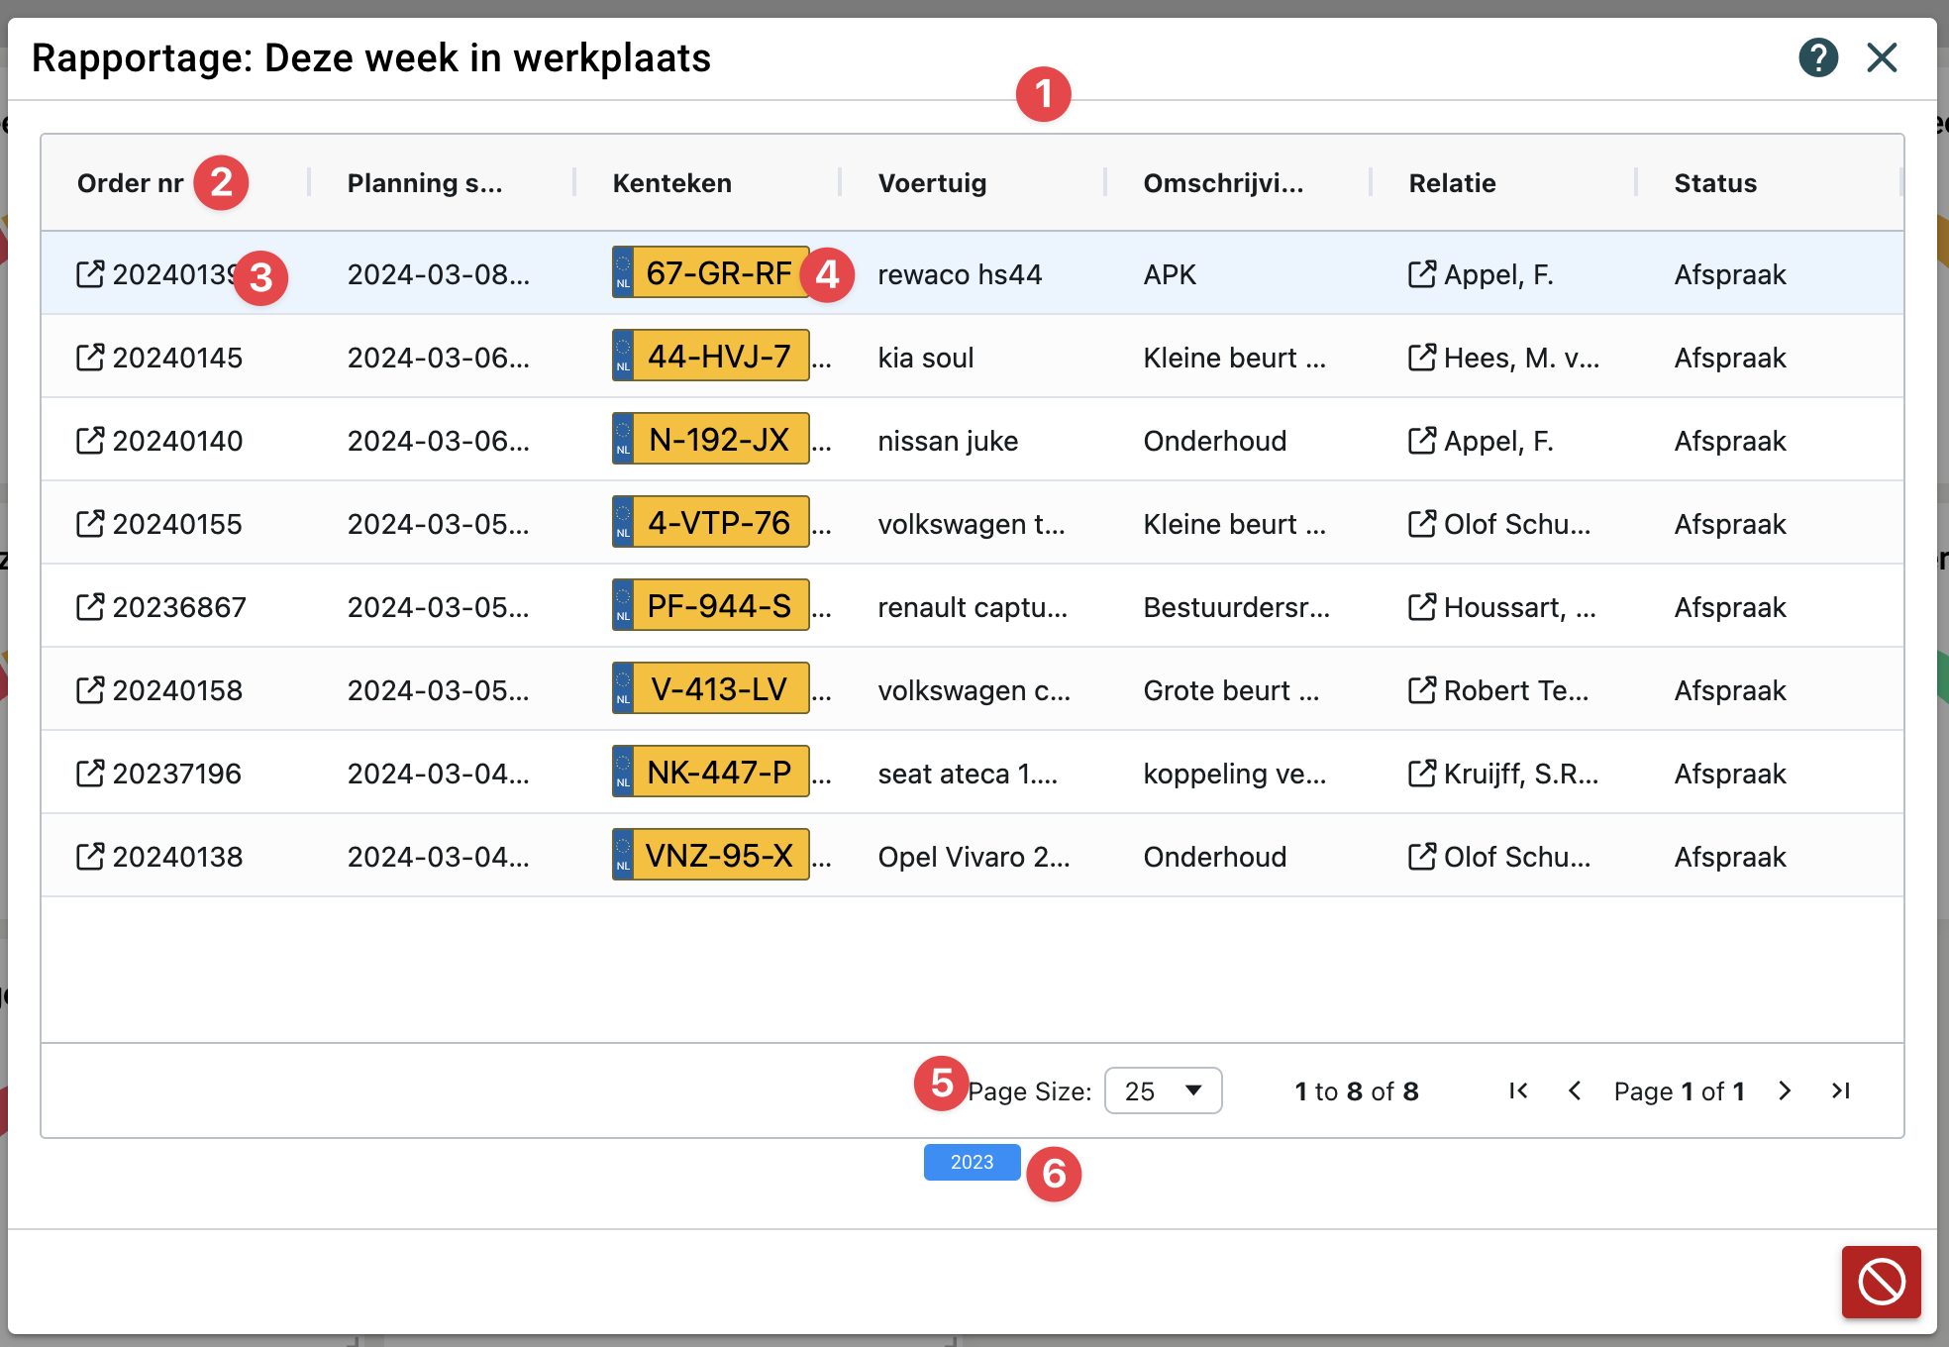Sort by the Order nr column header
Viewport: 1949px width, 1347px height.
pos(131,183)
